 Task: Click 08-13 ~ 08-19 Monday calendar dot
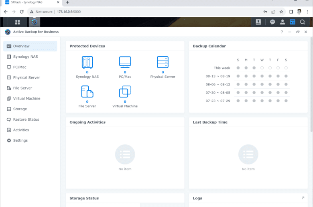pyautogui.click(x=246, y=76)
